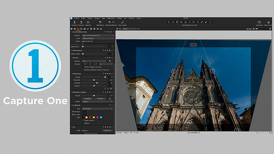Image resolution: width=274 pixels, height=154 pixels.
Task: Select the red grid color swatch
Action: [x=90, y=117]
